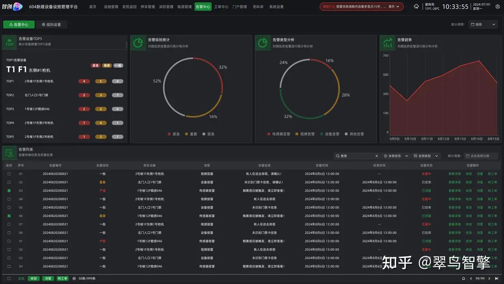Click the gear icon beside 50条/999条
This screenshot has height=284, width=504.
tap(74, 278)
